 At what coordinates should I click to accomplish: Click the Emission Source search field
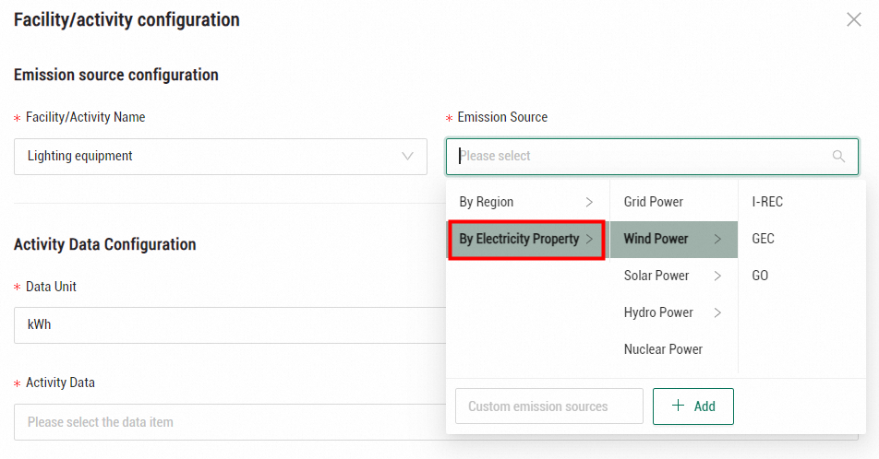[x=637, y=157]
